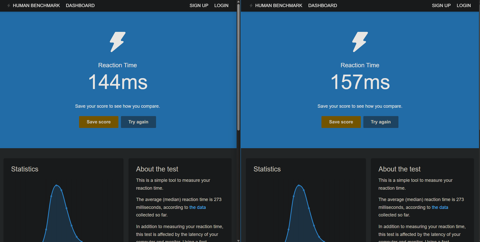Viewport: 480px width, 242px height.
Task: Click LOGIN in the left window
Action: [221, 6]
